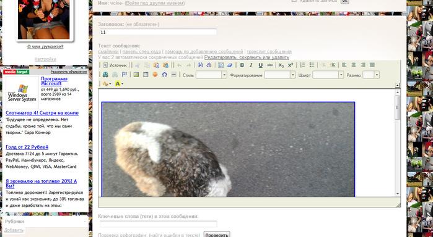
Task: Open the Шрифт font dropdown
Action: click(328, 75)
